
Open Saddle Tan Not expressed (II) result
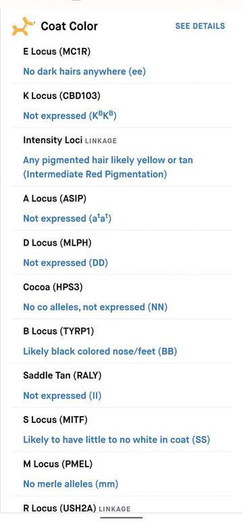tap(62, 395)
